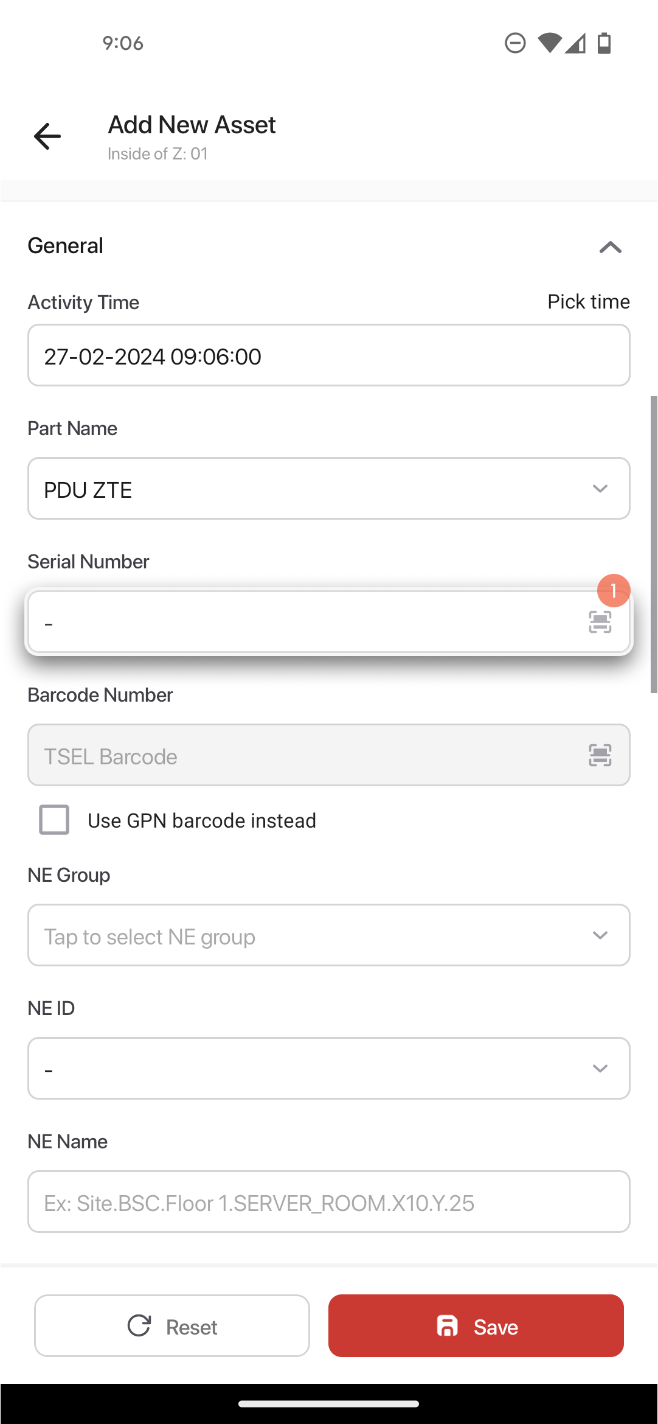Scan barcode for Serial Number field
The height and width of the screenshot is (1424, 658).
pyautogui.click(x=600, y=622)
